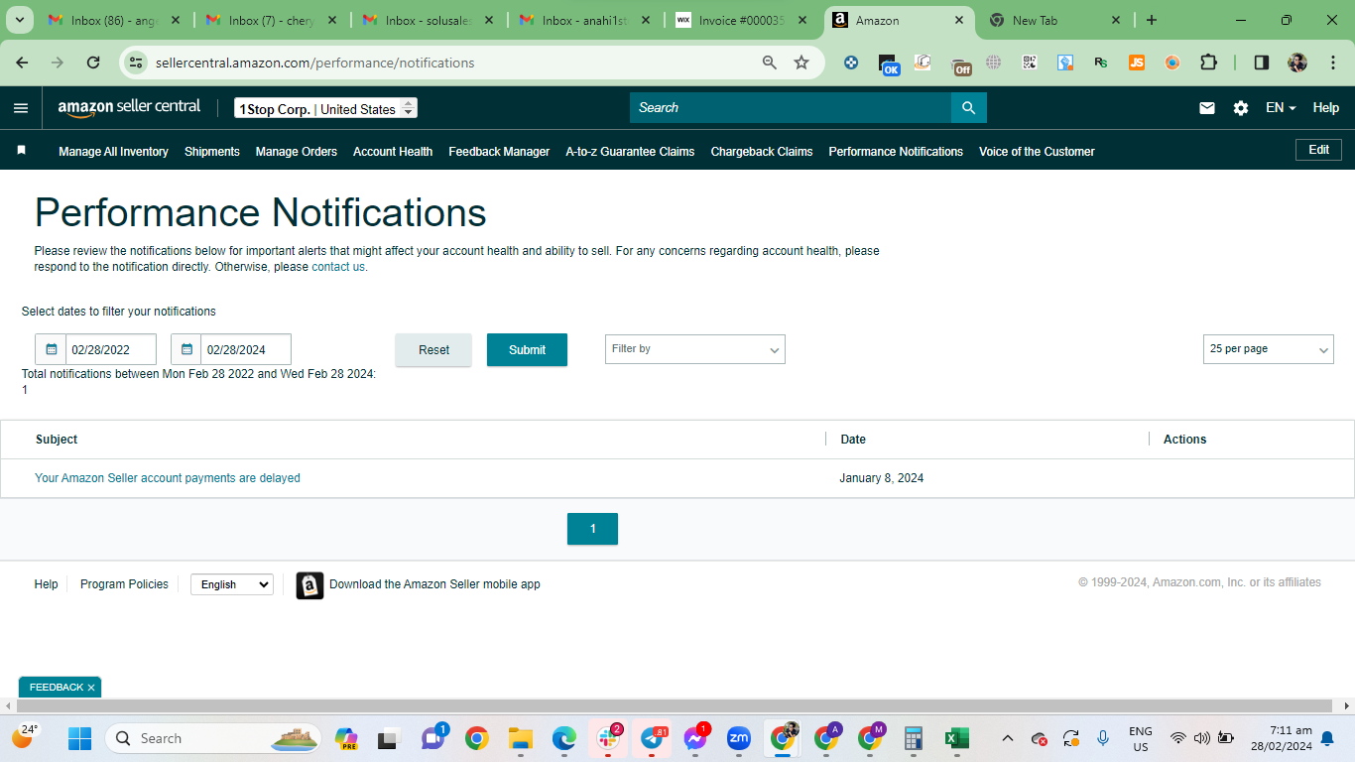Click the end date field 02/28/2024

click(x=246, y=349)
